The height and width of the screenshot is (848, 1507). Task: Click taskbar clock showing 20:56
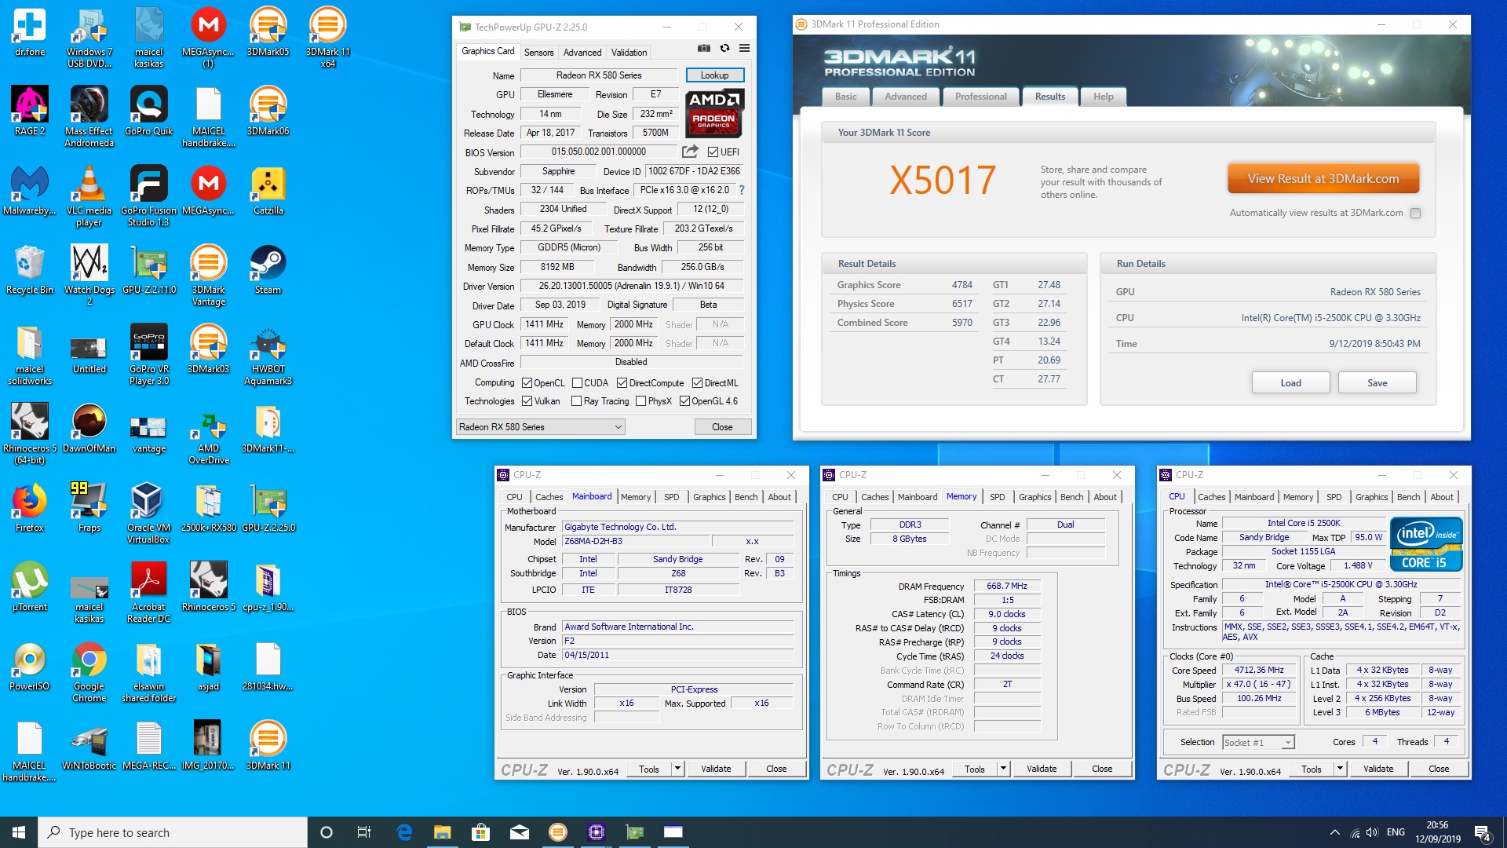pyautogui.click(x=1437, y=832)
